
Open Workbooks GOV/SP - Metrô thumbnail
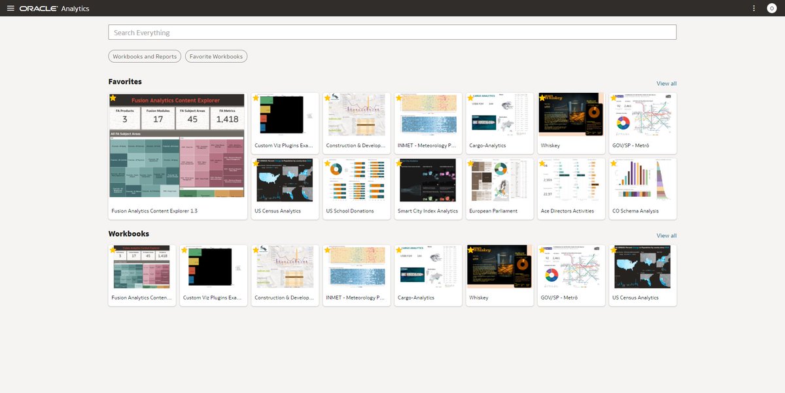tap(571, 266)
